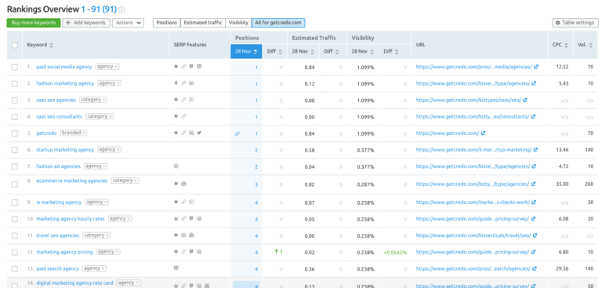Click star SERP icon in ecommerce marketing agencies row

[176, 184]
